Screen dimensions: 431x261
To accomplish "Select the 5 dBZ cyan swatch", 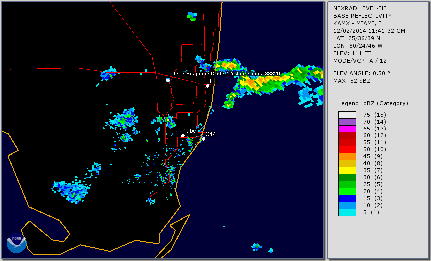I will point(347,212).
